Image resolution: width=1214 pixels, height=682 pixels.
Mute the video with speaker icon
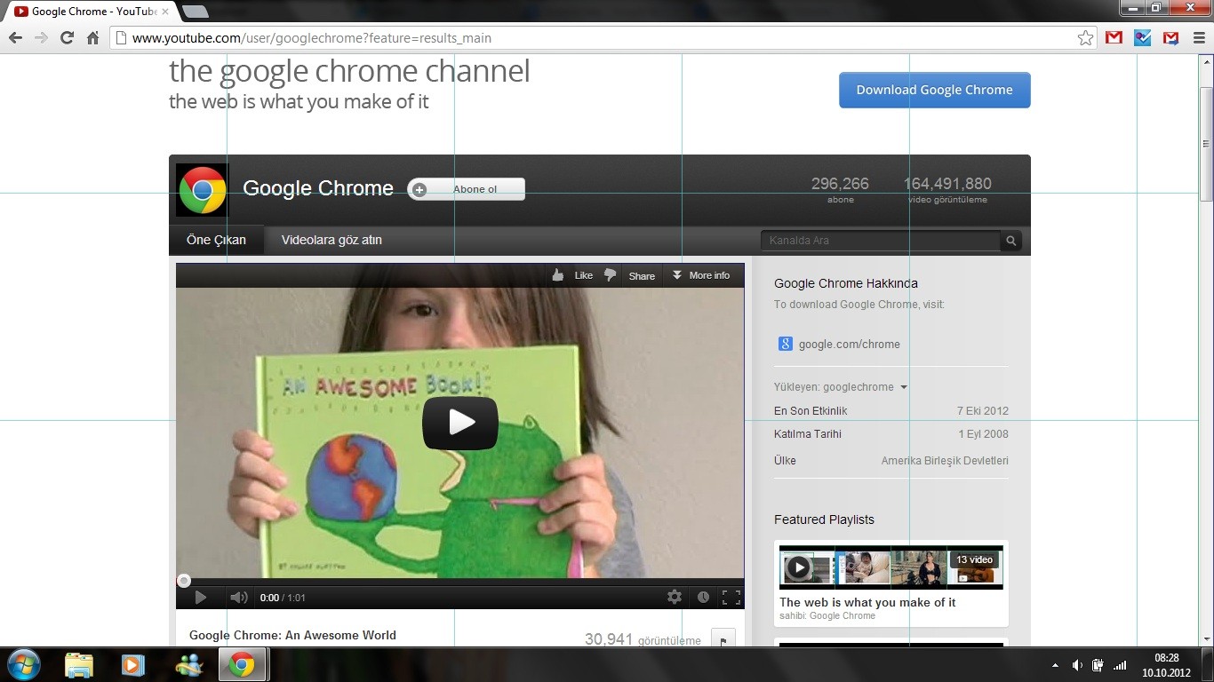[x=239, y=598]
